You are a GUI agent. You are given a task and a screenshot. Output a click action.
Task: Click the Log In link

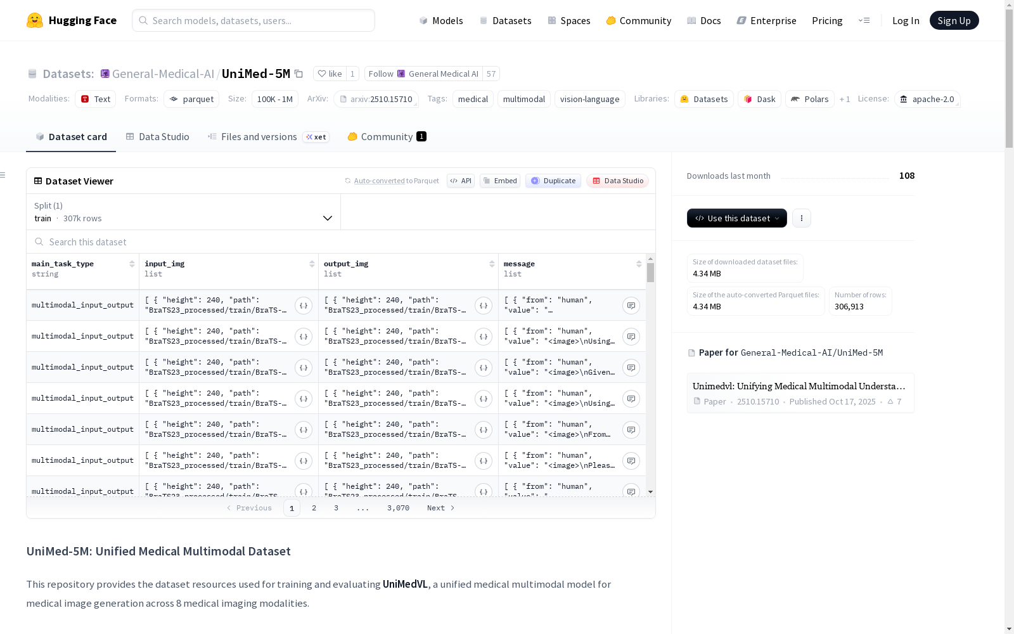(906, 20)
